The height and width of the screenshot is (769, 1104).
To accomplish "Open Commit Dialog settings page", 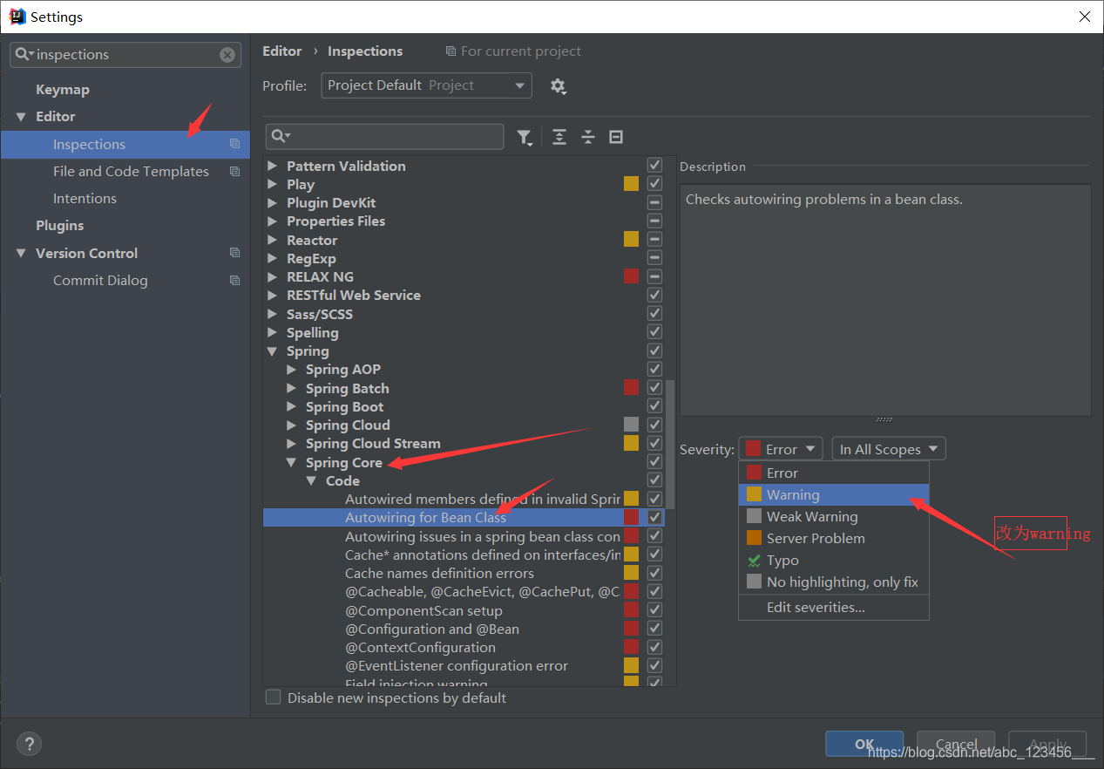I will 100,281.
